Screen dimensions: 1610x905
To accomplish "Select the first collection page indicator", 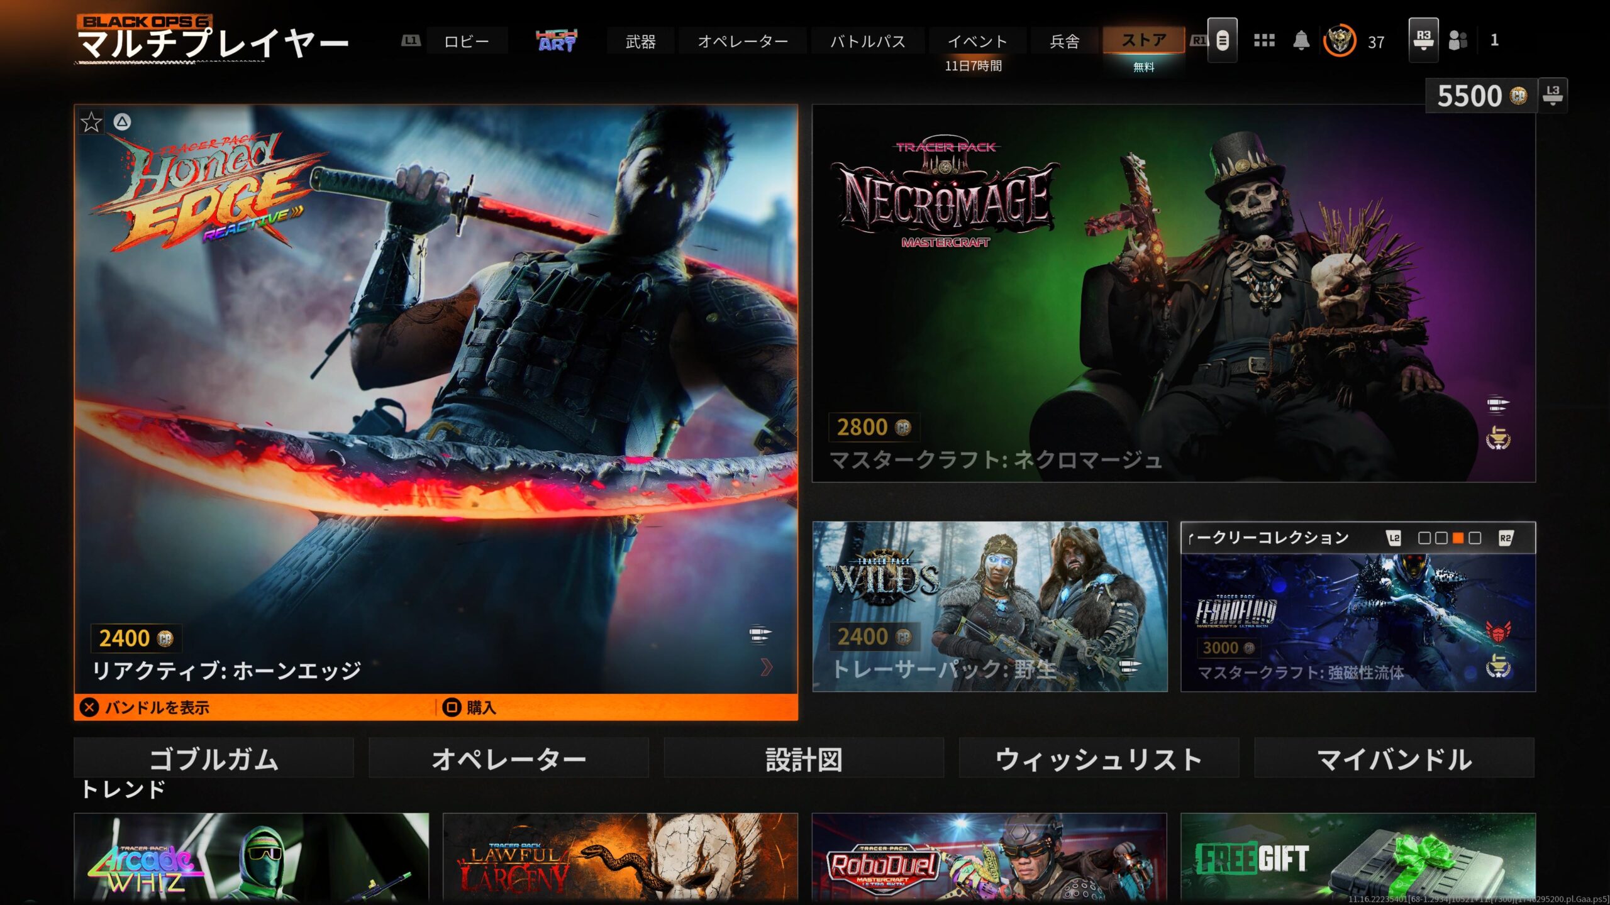I will pyautogui.click(x=1424, y=538).
